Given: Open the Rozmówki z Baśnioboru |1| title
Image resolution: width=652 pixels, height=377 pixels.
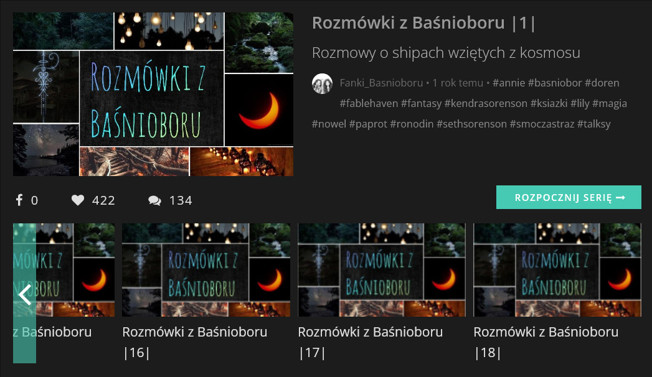Looking at the screenshot, I should (x=423, y=23).
